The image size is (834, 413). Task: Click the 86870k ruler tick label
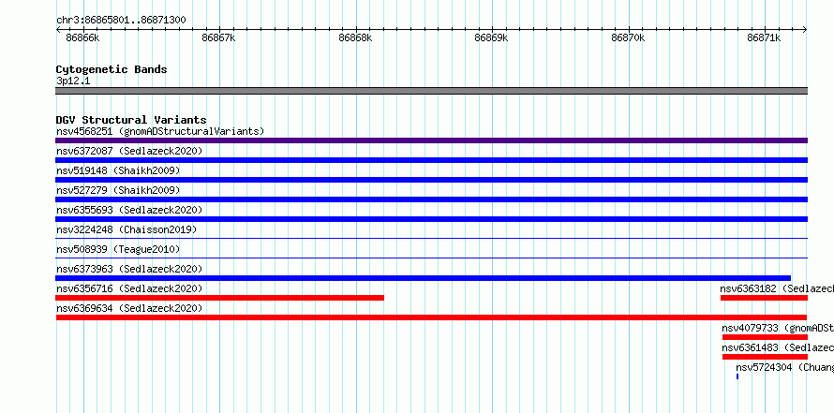point(628,37)
